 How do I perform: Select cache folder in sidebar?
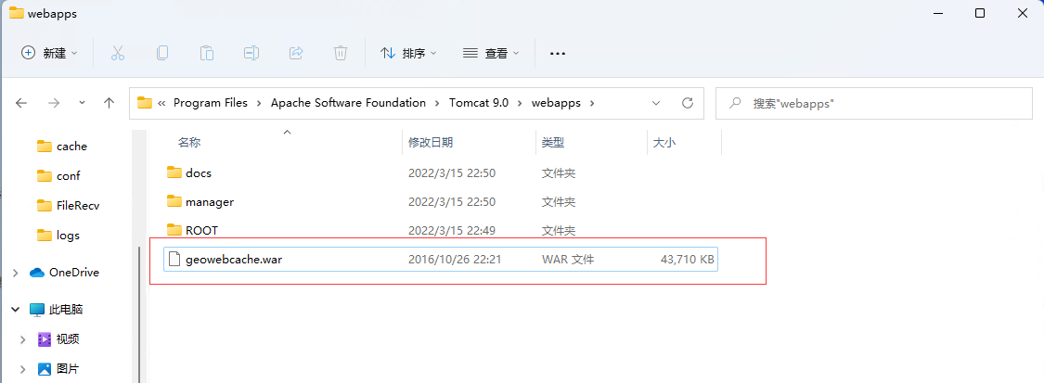click(70, 147)
